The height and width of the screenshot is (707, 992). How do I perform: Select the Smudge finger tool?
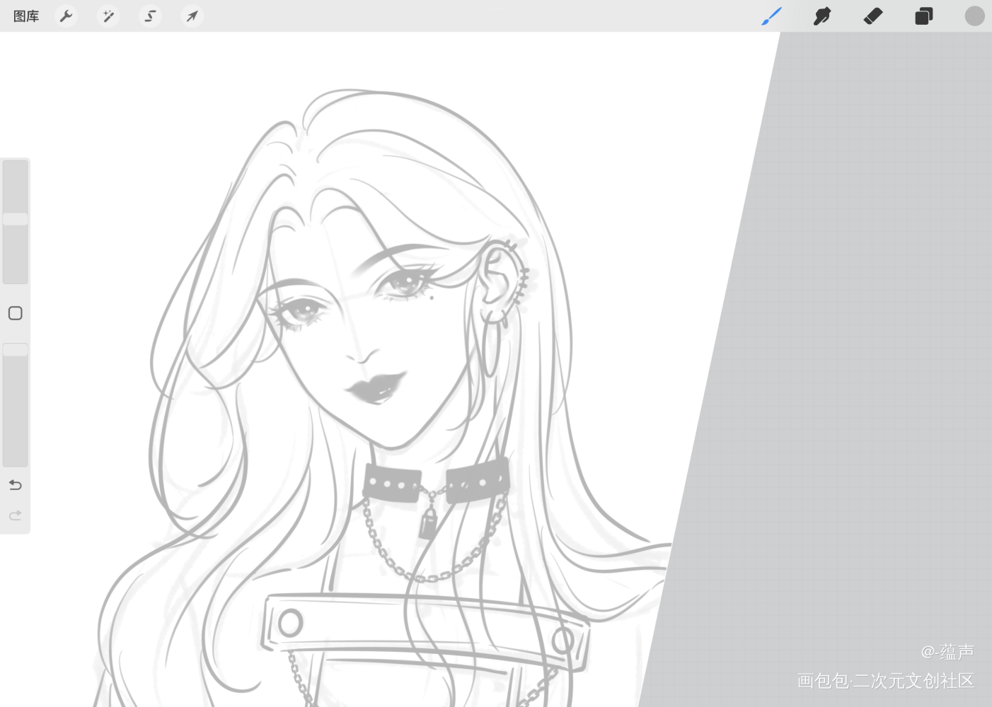point(821,16)
